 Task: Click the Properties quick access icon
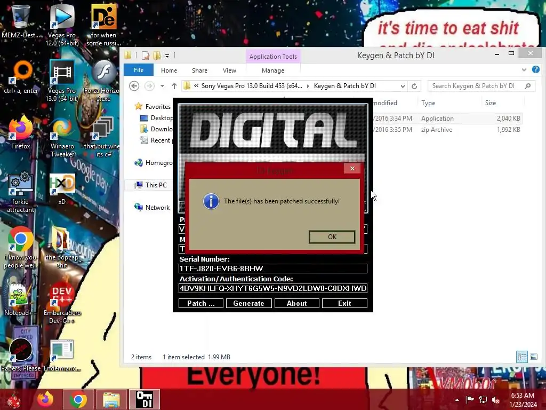145,56
